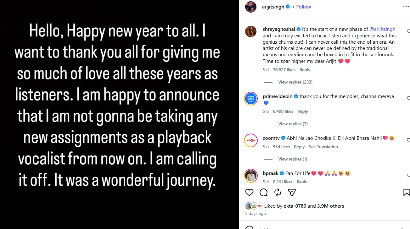The image size is (410, 229).
Task: Share the post with the paper plane icon
Action: [292, 192]
